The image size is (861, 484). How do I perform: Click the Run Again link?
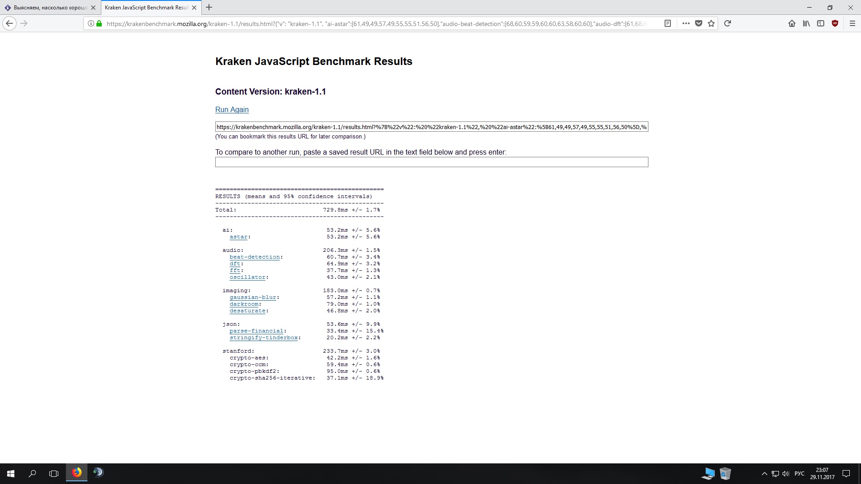tap(231, 109)
